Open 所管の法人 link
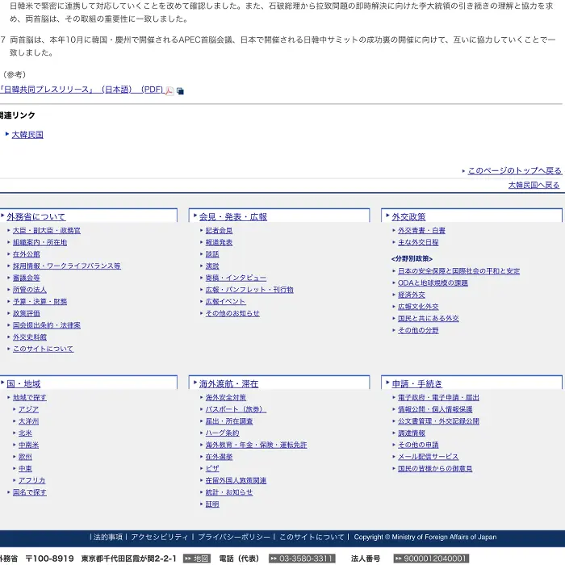The image size is (565, 565). point(30,290)
